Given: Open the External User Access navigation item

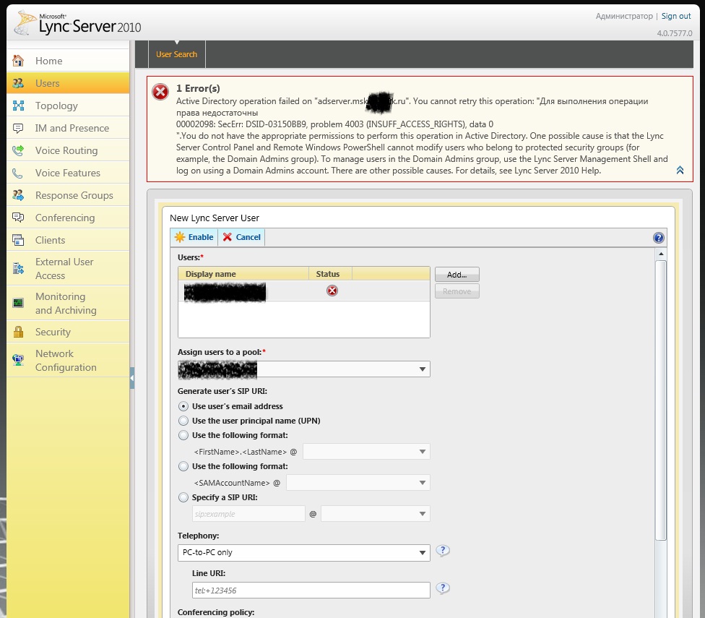Looking at the screenshot, I should 68,268.
